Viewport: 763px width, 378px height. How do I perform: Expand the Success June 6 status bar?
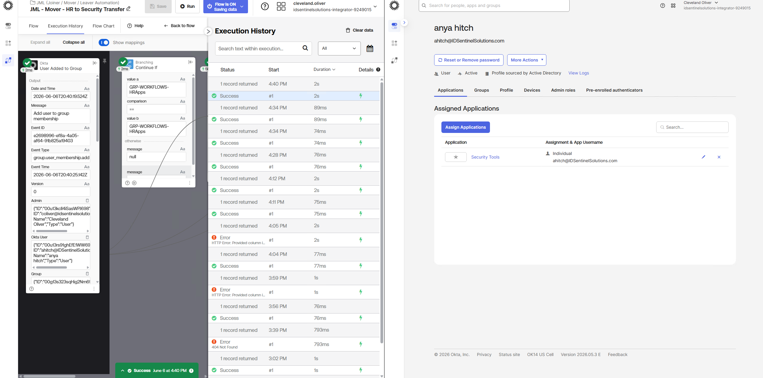coord(122,371)
